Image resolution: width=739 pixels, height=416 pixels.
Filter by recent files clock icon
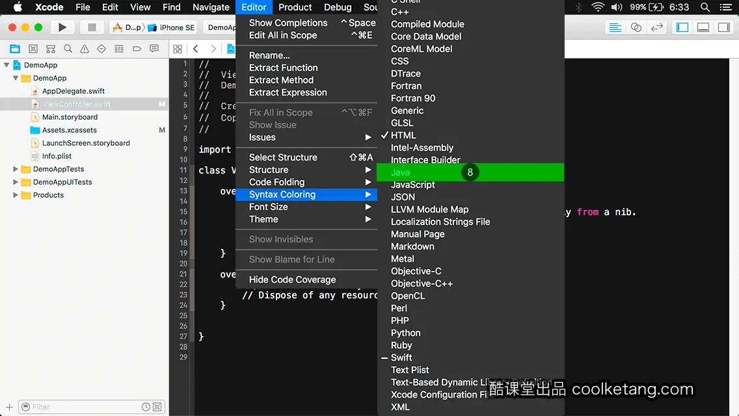coord(146,407)
